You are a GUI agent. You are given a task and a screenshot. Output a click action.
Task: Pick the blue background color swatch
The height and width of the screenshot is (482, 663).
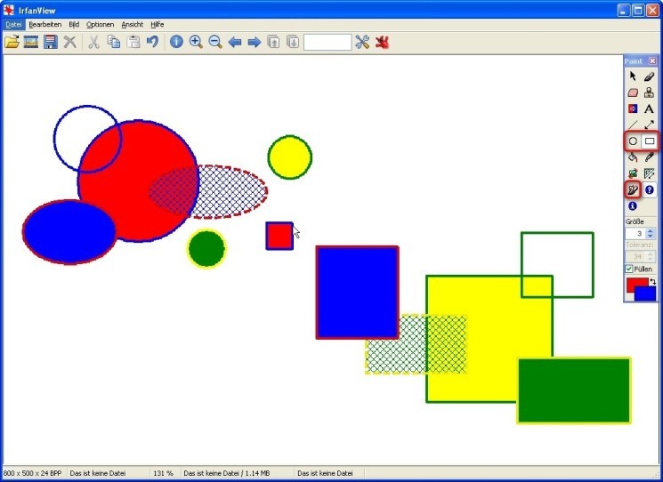pyautogui.click(x=646, y=293)
